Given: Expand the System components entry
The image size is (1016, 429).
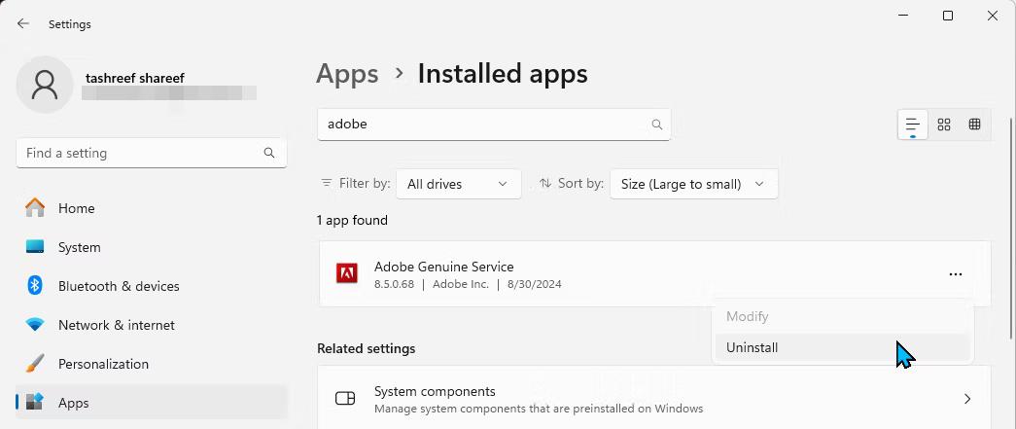Looking at the screenshot, I should pos(966,399).
